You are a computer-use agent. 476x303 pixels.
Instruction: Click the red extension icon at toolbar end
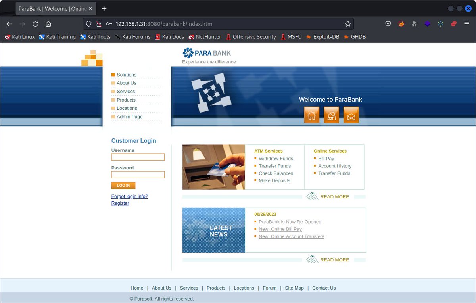click(454, 24)
